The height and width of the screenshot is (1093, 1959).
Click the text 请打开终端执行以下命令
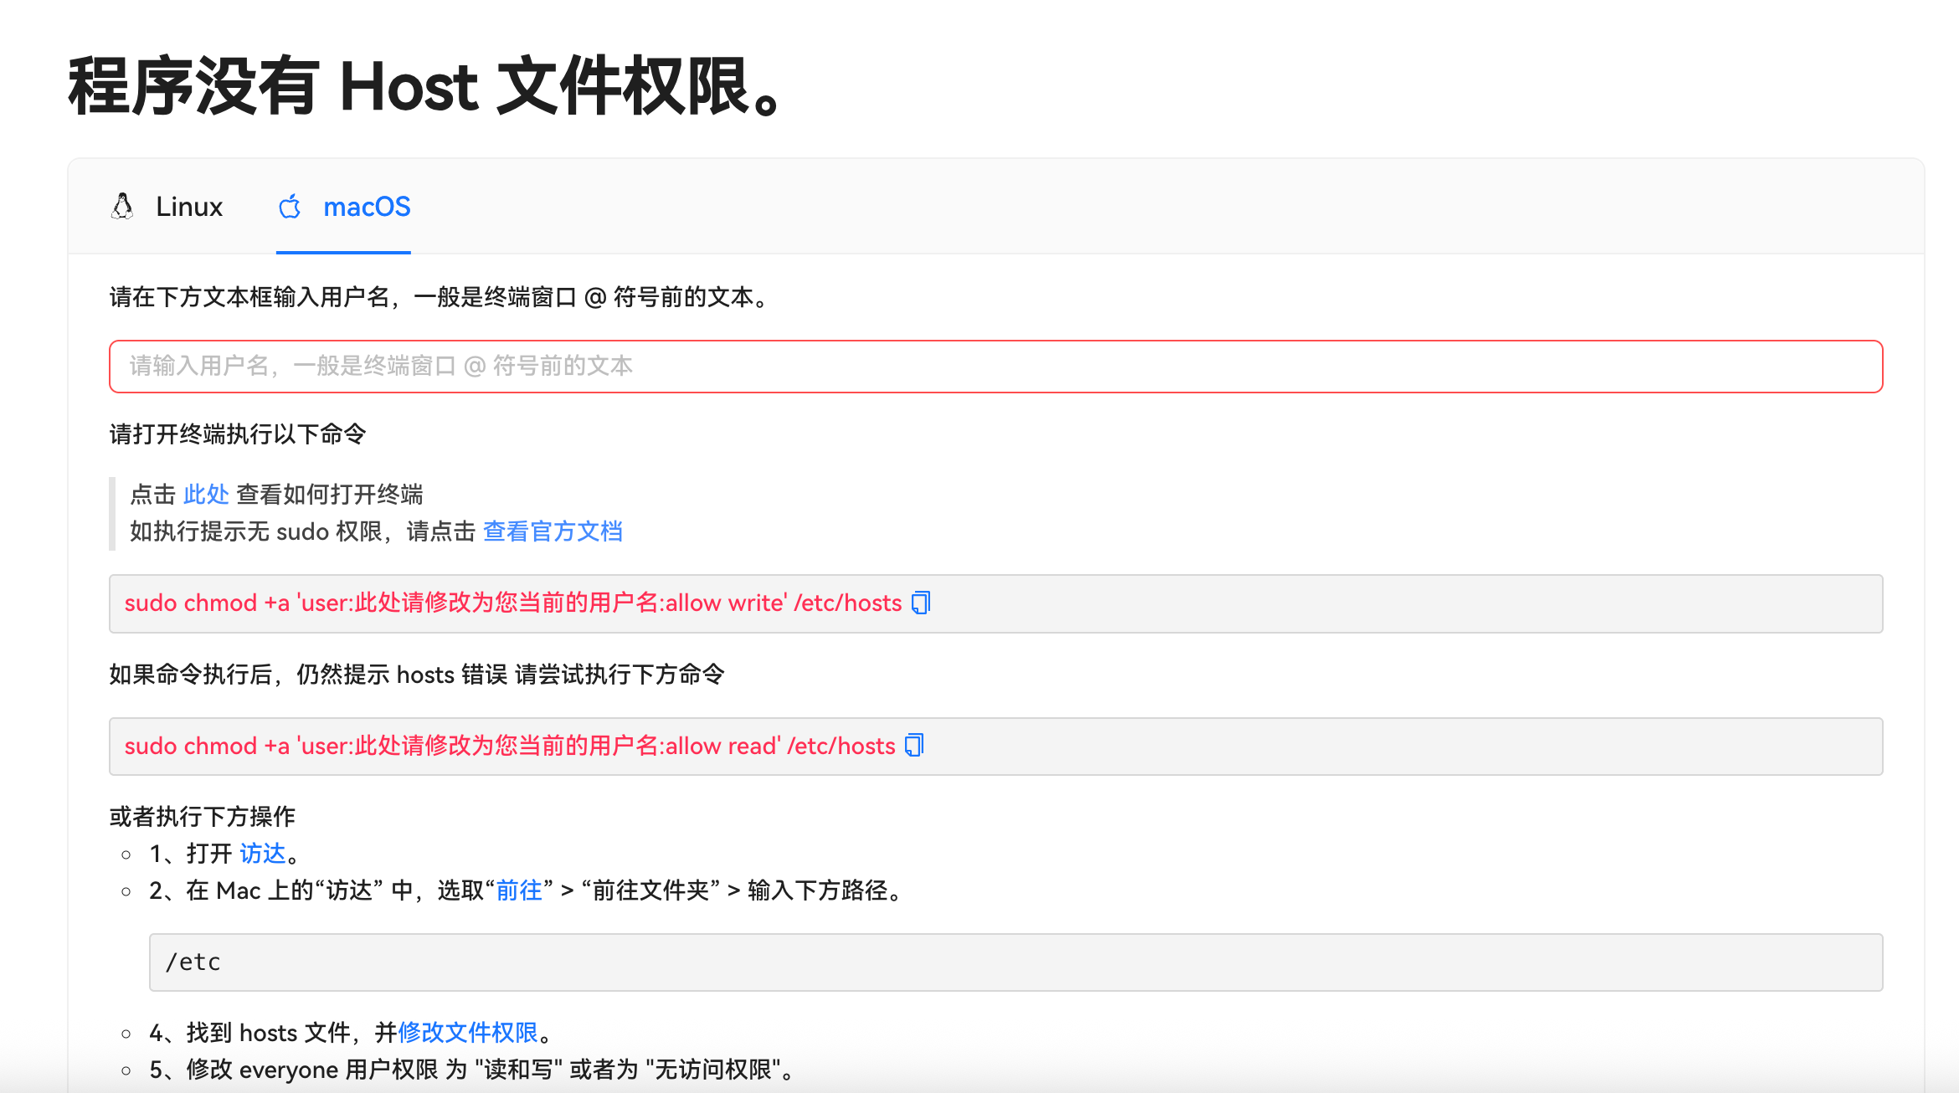(x=238, y=434)
